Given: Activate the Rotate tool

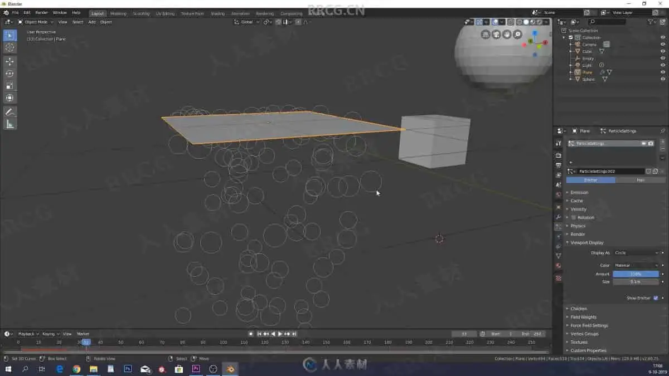Looking at the screenshot, I should pyautogui.click(x=9, y=74).
